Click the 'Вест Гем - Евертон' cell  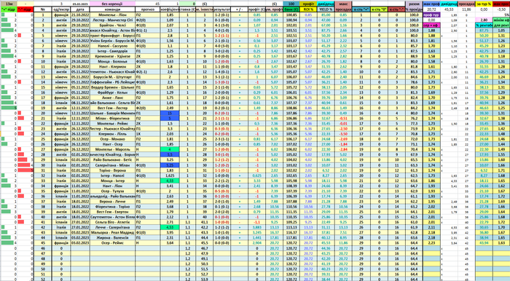click(x=112, y=212)
